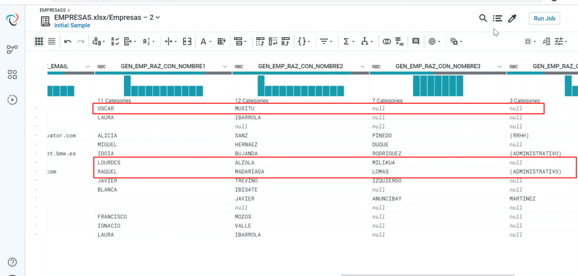
Task: Select the eyedropper sampling icon
Action: tap(512, 18)
